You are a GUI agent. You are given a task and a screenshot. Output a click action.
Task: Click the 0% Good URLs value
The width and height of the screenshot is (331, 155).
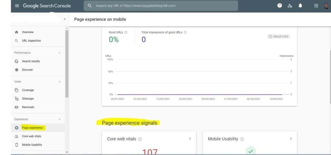coord(113,40)
